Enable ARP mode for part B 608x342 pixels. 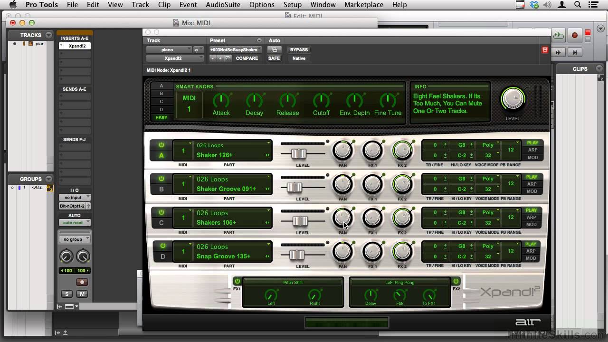[x=532, y=184]
